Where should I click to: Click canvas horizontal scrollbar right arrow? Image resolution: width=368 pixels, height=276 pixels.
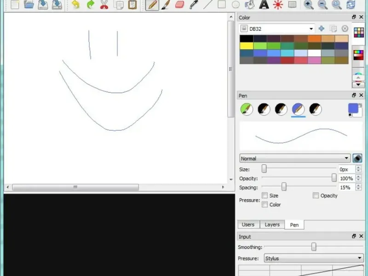[x=223, y=187]
